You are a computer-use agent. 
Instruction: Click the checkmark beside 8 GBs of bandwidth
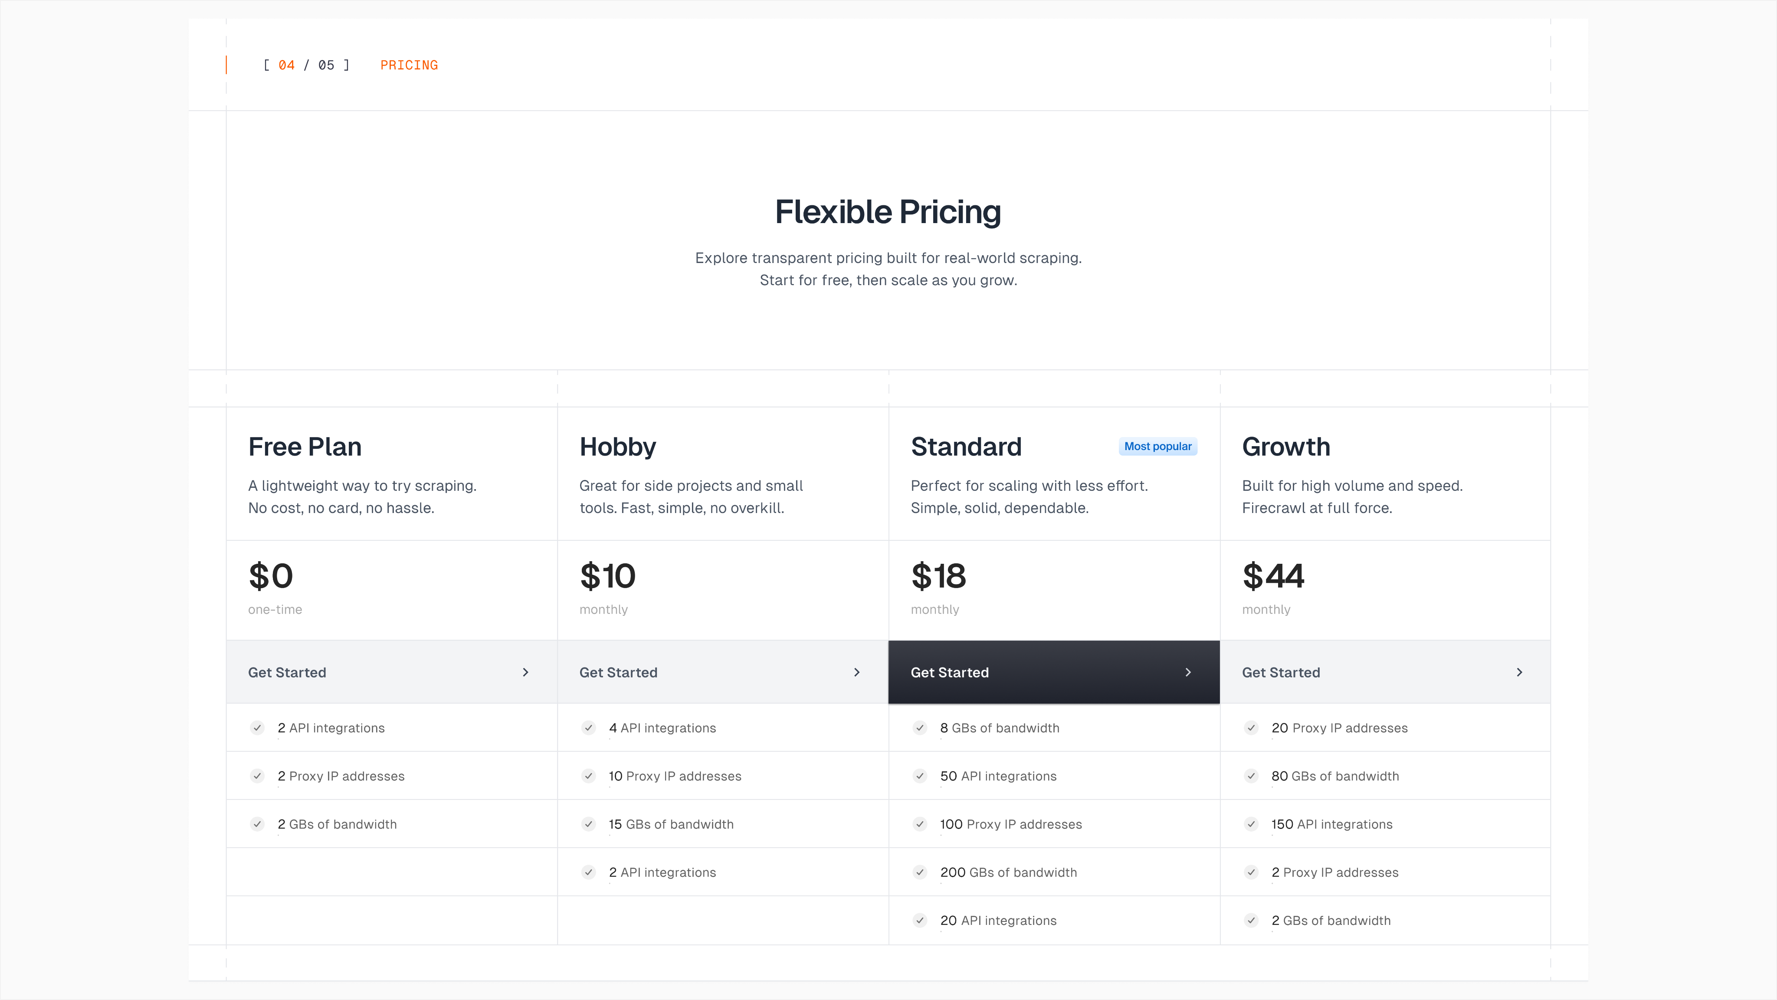(x=920, y=727)
